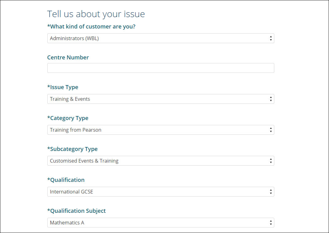Click the Tell us about your issue heading
The height and width of the screenshot is (233, 329).
point(96,14)
